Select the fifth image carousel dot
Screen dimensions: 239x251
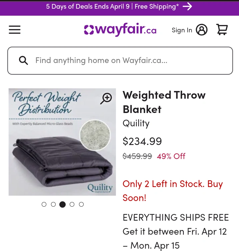click(81, 204)
